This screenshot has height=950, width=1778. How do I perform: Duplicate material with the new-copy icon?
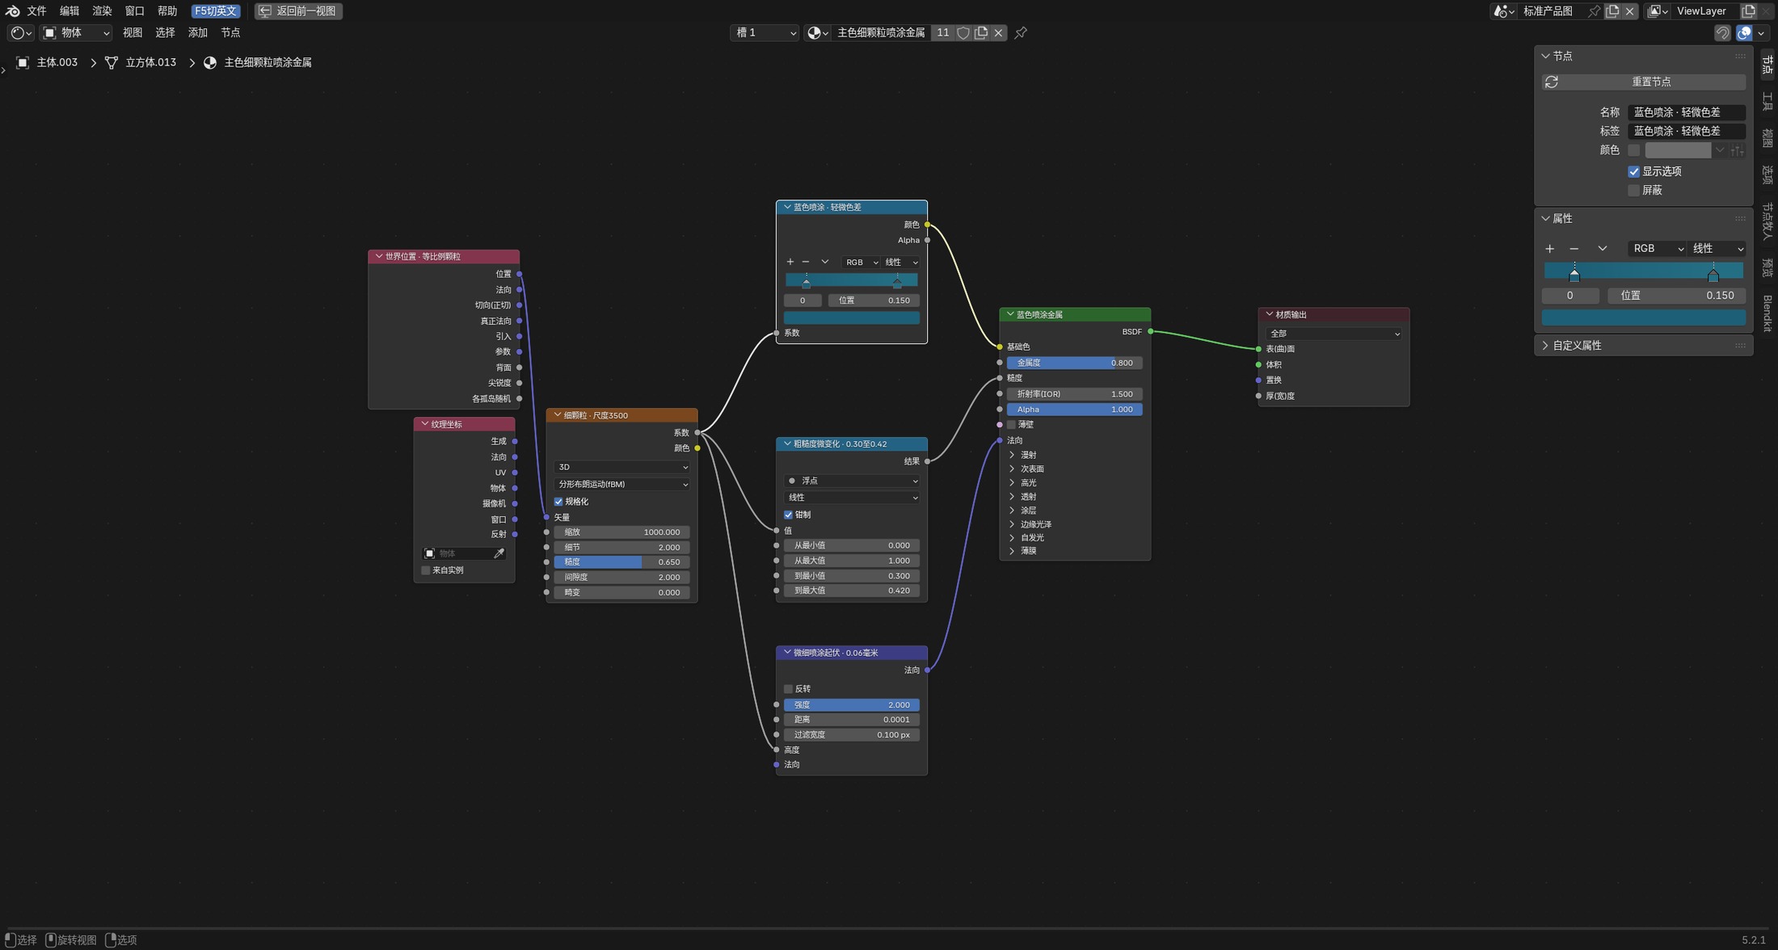tap(981, 32)
